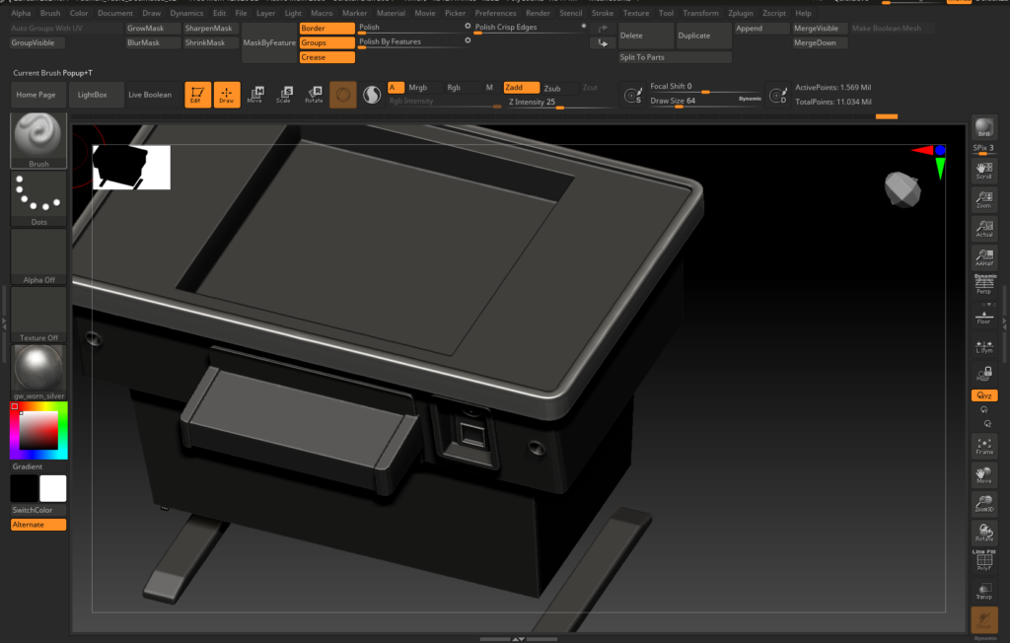This screenshot has height=643, width=1010.
Task: Open the current Brush thumbnail
Action: point(38,140)
